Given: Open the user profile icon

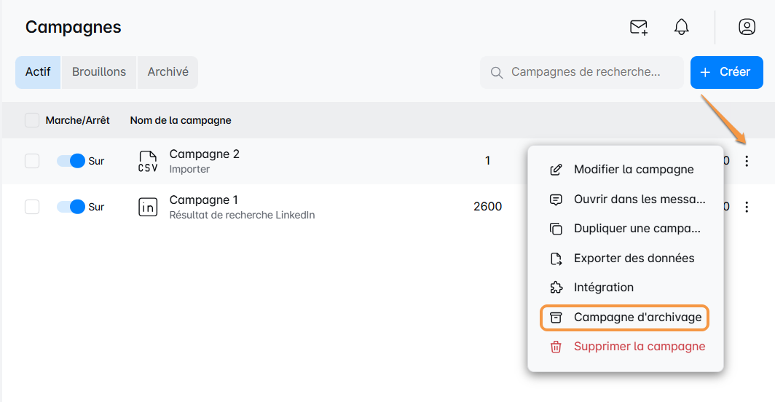Looking at the screenshot, I should point(747,28).
